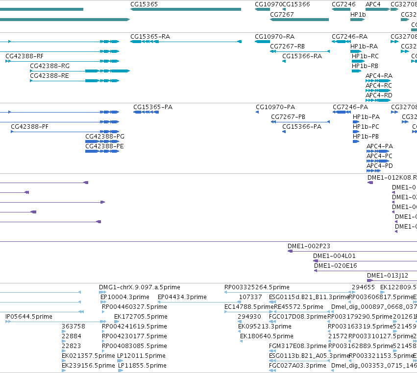Screen dimensions: 417x373
Task: Select the CG7246 gene label
Action: coord(343,4)
